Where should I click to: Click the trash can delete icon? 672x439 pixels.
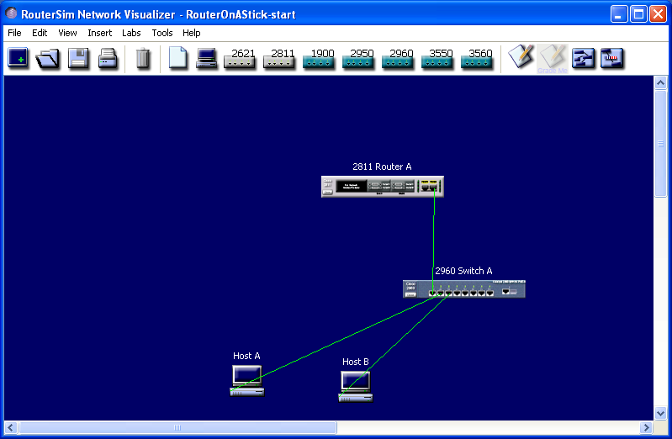[143, 58]
